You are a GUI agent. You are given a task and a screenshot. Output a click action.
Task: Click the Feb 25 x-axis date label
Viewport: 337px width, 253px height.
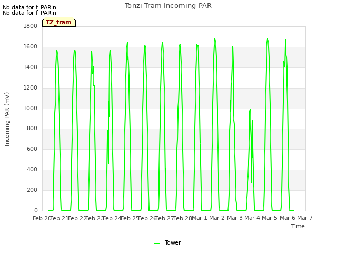click(130, 218)
